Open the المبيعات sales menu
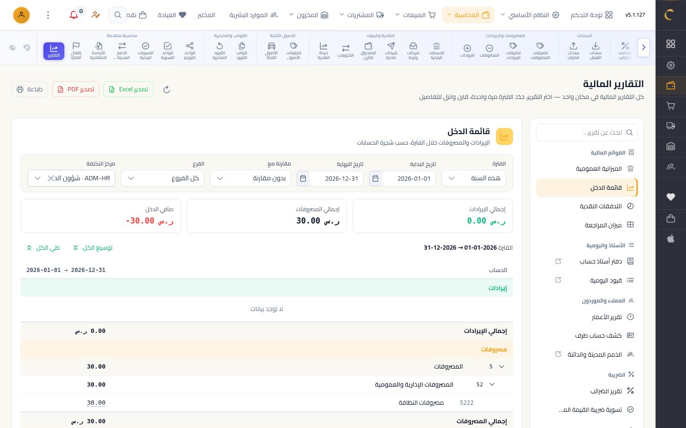Viewport: 686px width, 428px height. 415,15
